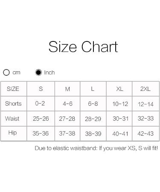
Task: Click the 42-43 hip cell
Action: 145,134
